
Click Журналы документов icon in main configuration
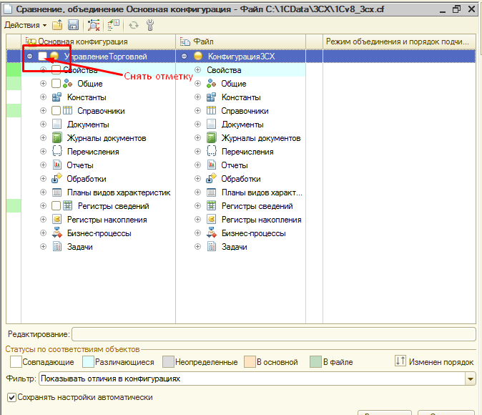pos(57,138)
